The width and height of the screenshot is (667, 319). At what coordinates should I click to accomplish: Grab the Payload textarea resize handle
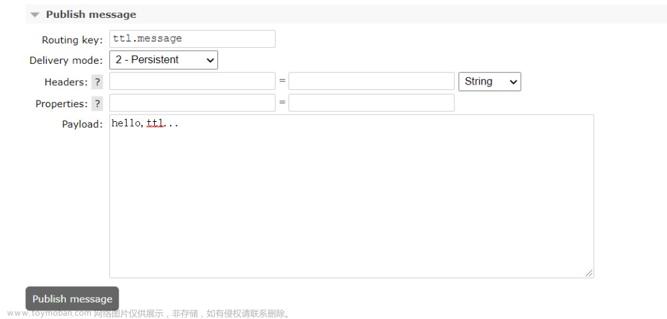tap(589, 274)
